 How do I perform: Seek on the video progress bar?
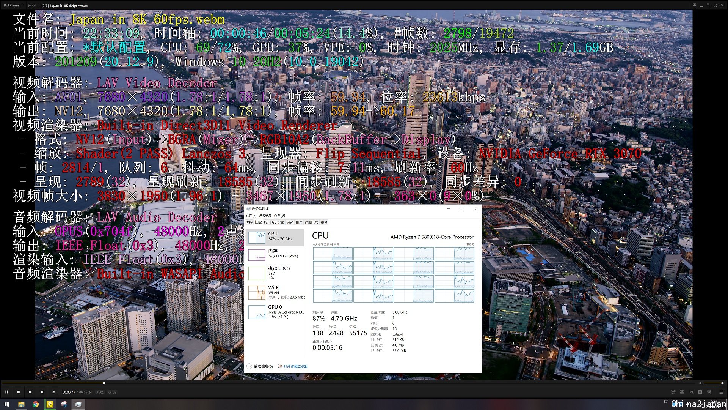349,383
